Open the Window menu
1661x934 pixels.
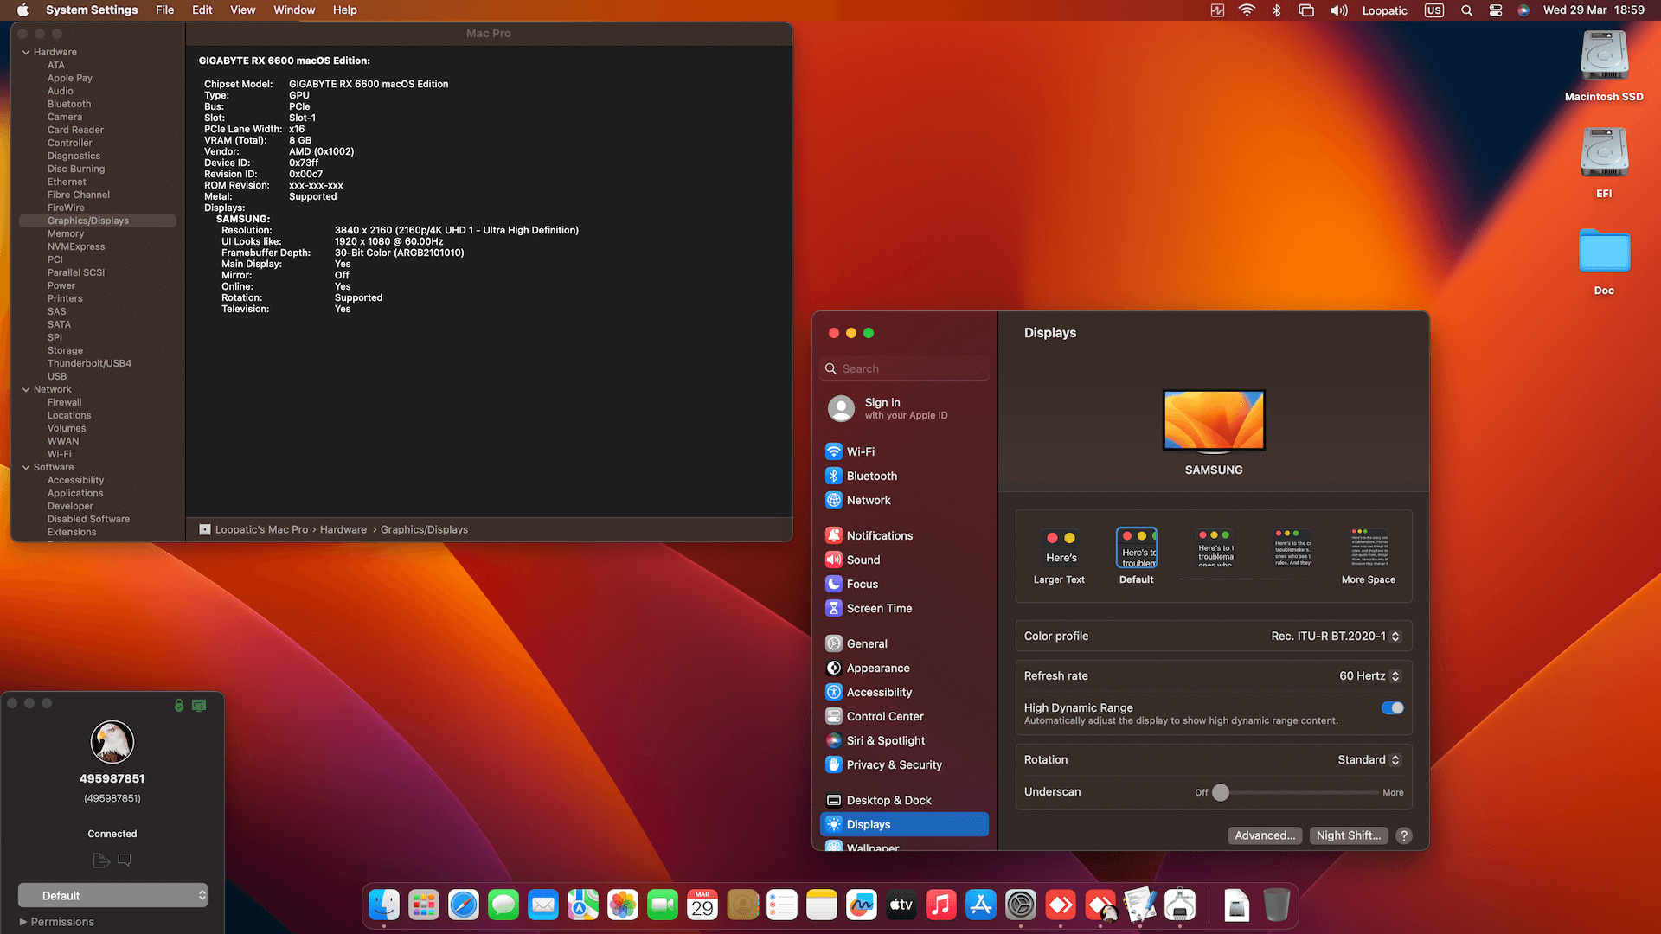pyautogui.click(x=293, y=10)
